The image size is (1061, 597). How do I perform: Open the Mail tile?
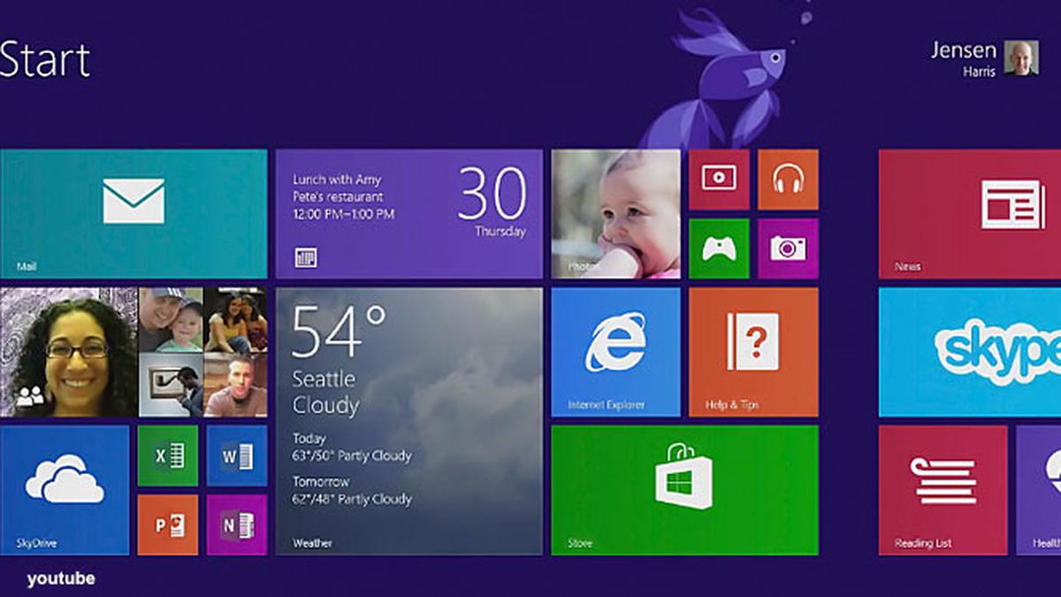point(134,213)
